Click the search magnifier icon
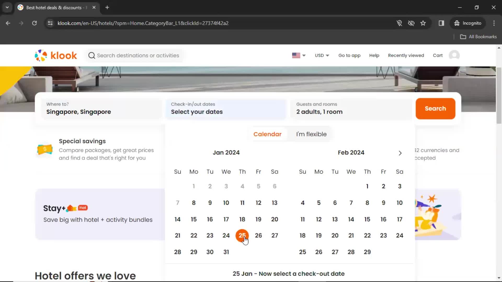 (x=92, y=55)
